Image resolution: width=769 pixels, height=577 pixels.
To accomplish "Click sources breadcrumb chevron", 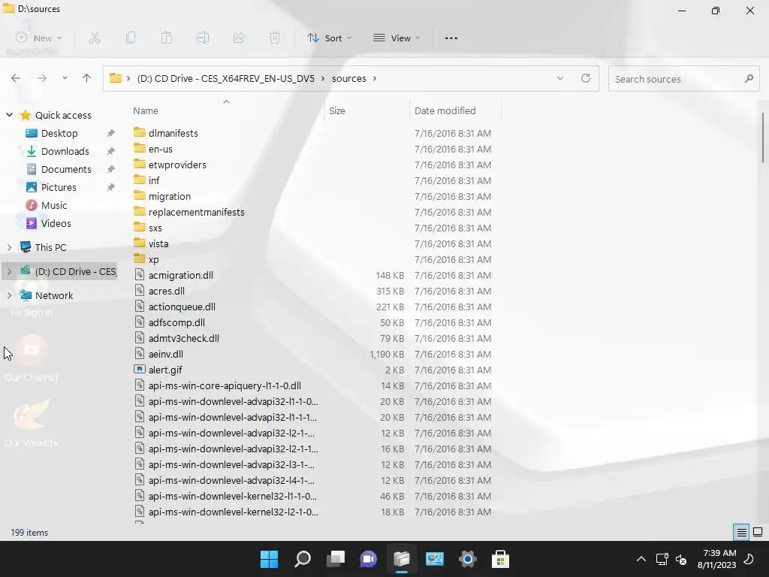I will pos(375,78).
